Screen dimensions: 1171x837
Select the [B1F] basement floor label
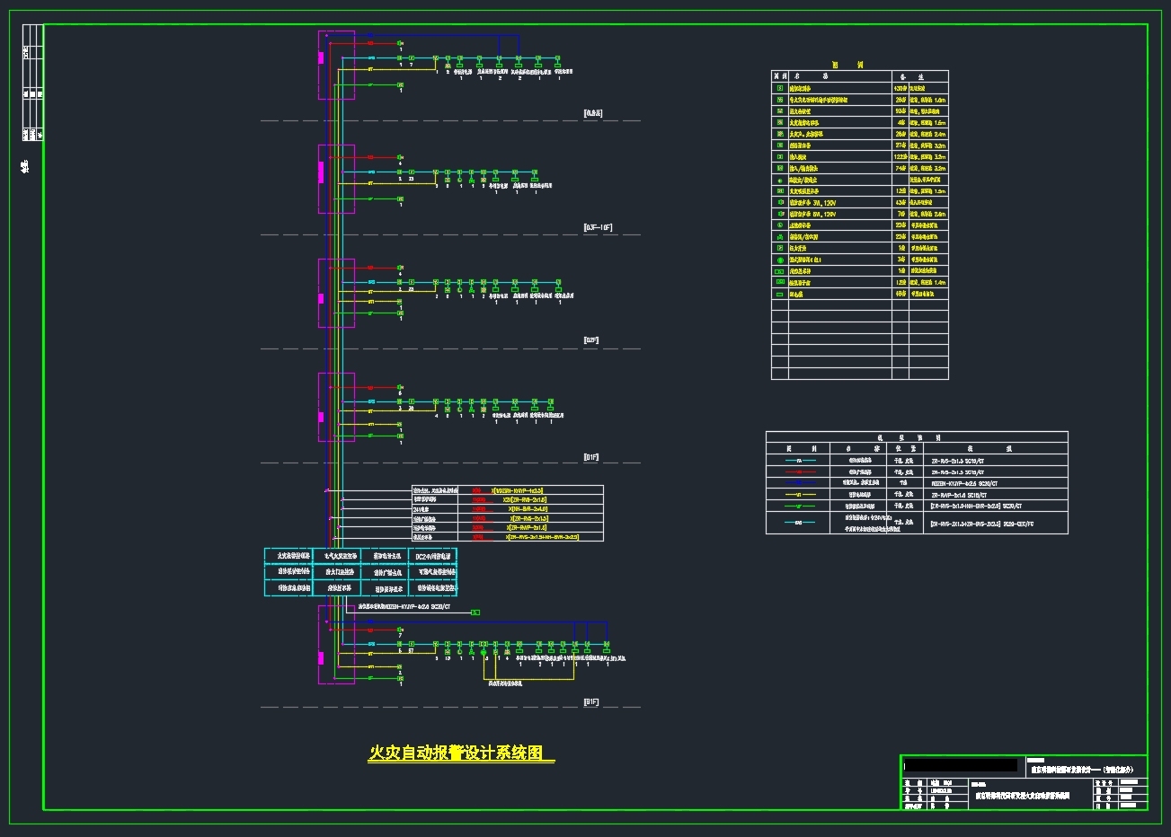pos(591,701)
